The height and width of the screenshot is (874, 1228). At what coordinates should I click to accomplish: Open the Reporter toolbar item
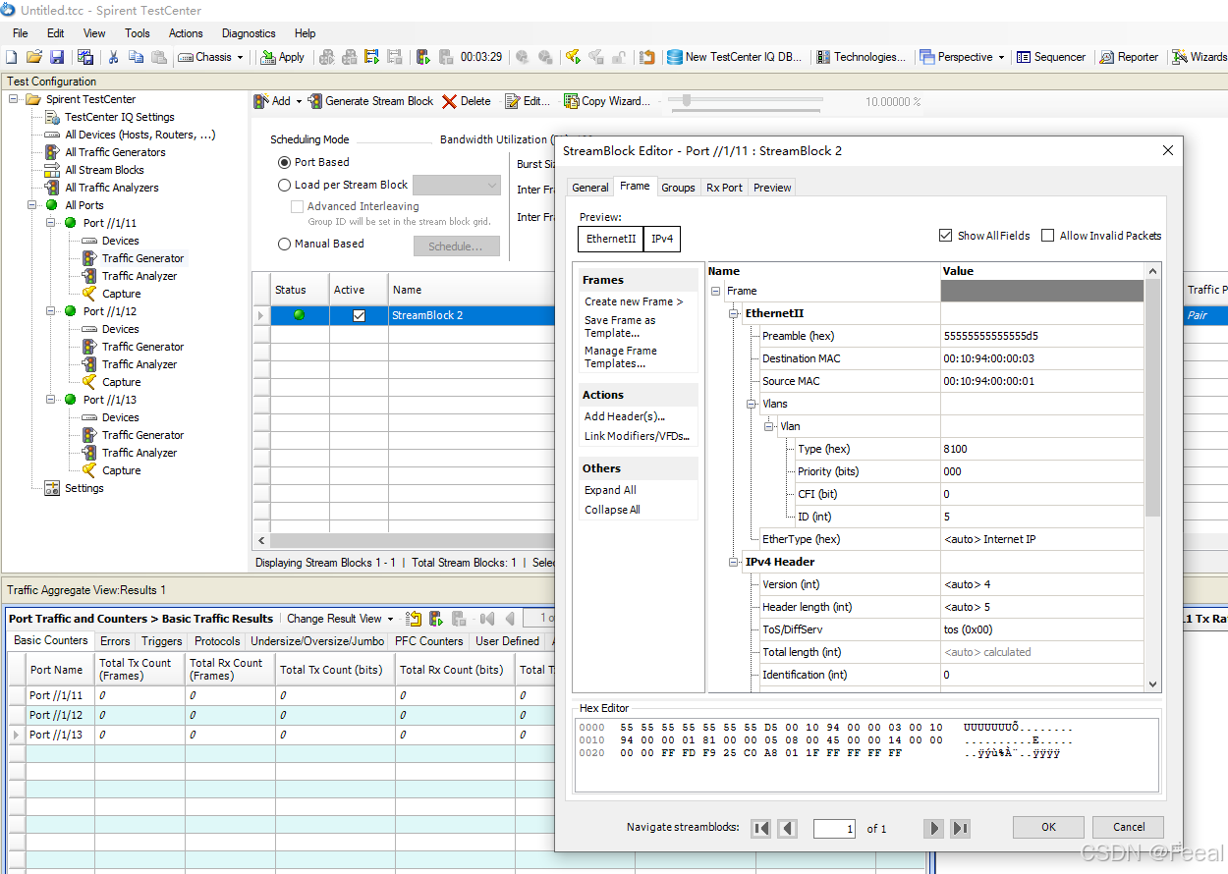coord(1129,57)
